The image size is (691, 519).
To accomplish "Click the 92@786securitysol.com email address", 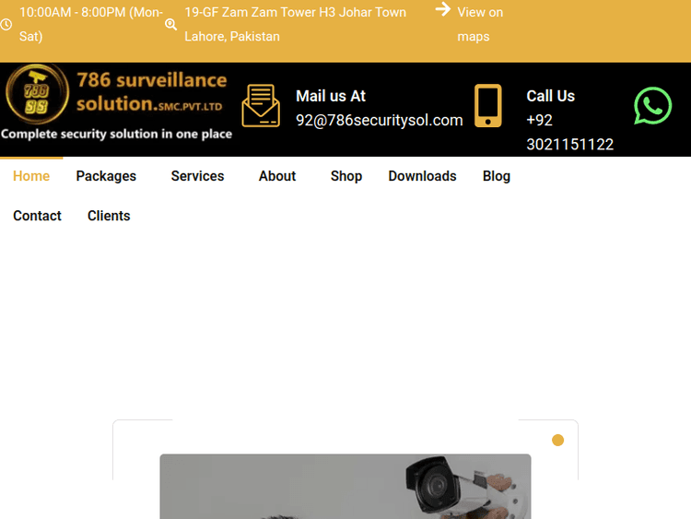I will [379, 120].
